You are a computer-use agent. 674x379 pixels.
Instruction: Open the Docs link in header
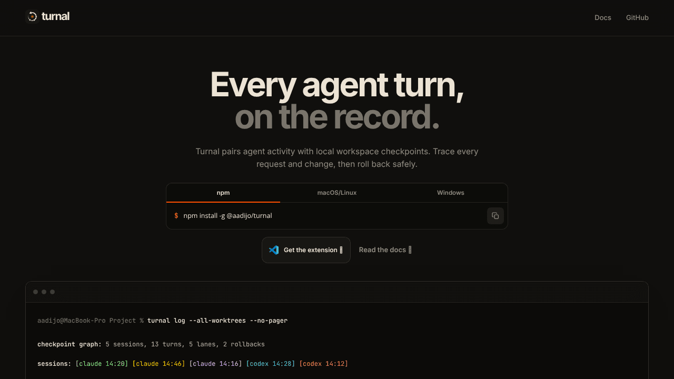[603, 17]
